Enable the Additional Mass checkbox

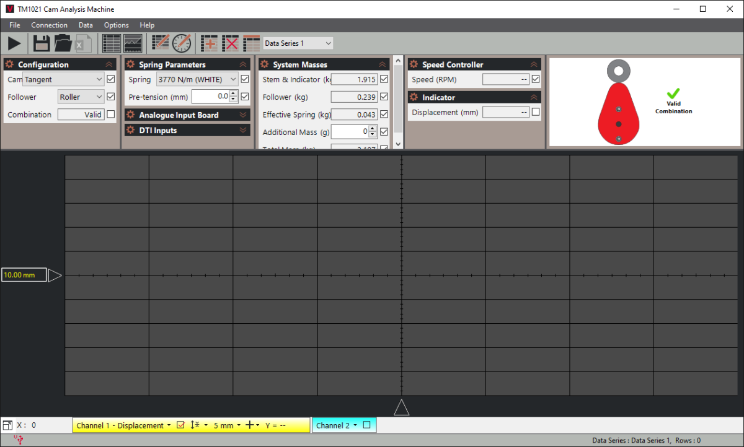coord(384,131)
